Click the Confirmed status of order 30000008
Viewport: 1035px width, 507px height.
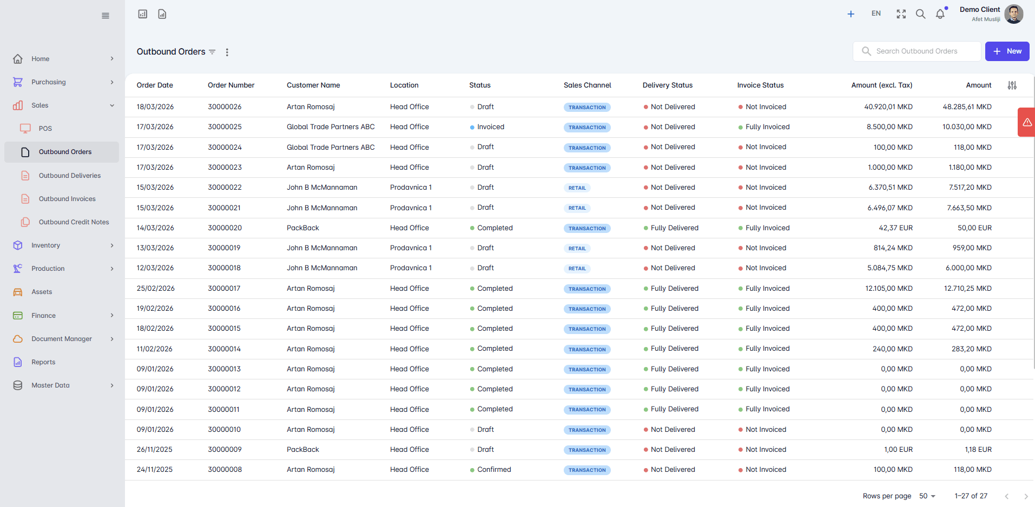pos(494,470)
